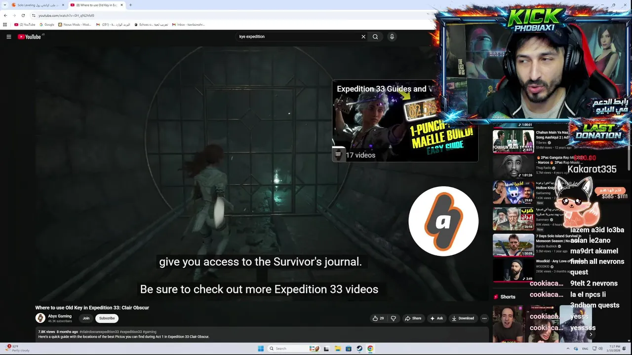
Task: Open Windows Start menu
Action: (x=261, y=349)
